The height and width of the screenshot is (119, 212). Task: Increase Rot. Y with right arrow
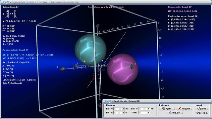point(123,113)
